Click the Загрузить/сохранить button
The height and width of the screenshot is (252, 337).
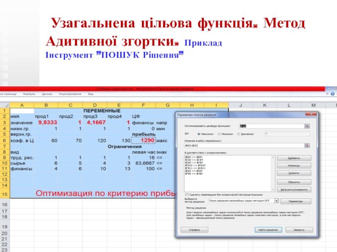click(294, 189)
